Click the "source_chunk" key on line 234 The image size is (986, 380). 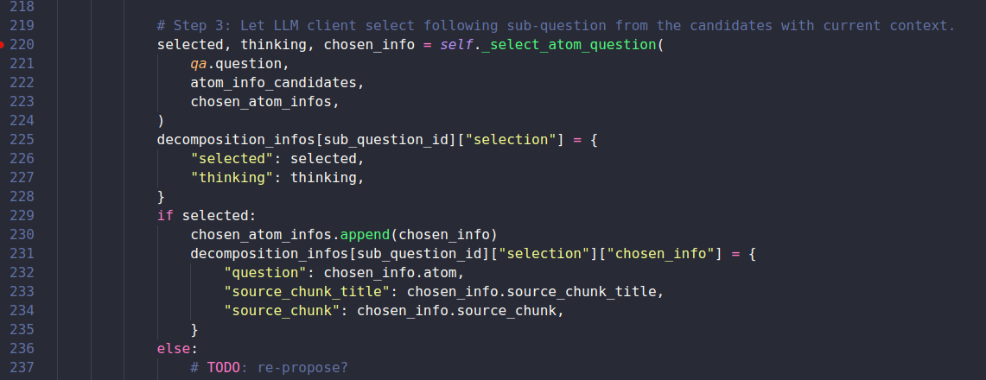282,310
